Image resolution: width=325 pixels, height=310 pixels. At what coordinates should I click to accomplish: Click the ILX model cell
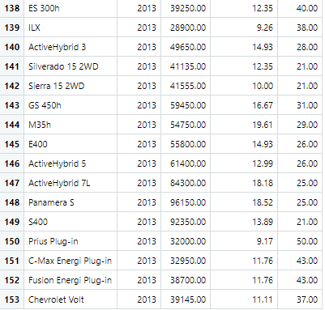click(x=71, y=28)
